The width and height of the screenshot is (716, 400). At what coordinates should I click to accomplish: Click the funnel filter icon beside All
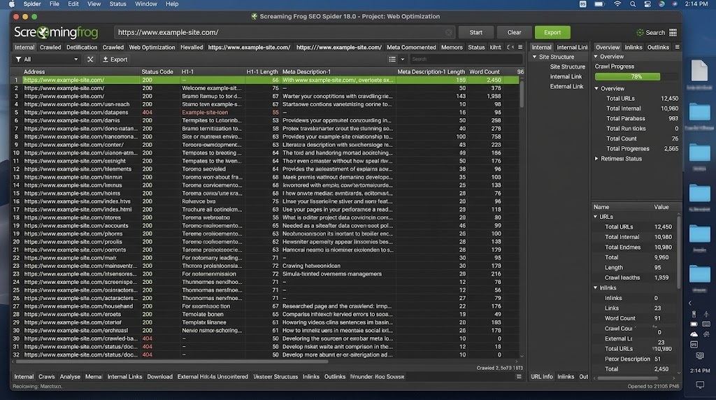(x=18, y=59)
